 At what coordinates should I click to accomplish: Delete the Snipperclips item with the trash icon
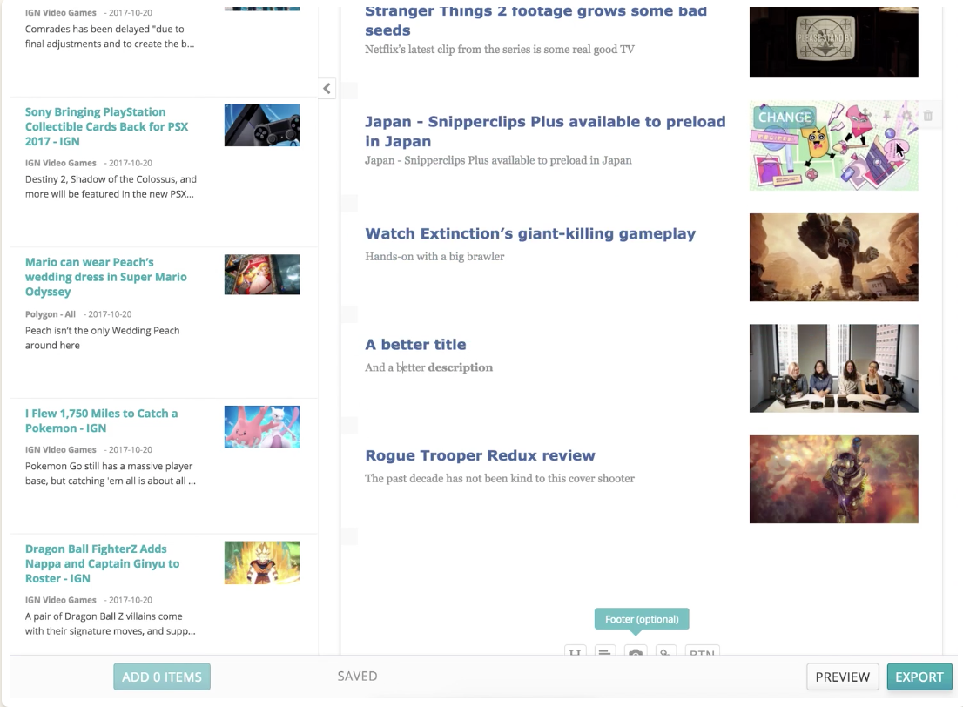pyautogui.click(x=928, y=115)
